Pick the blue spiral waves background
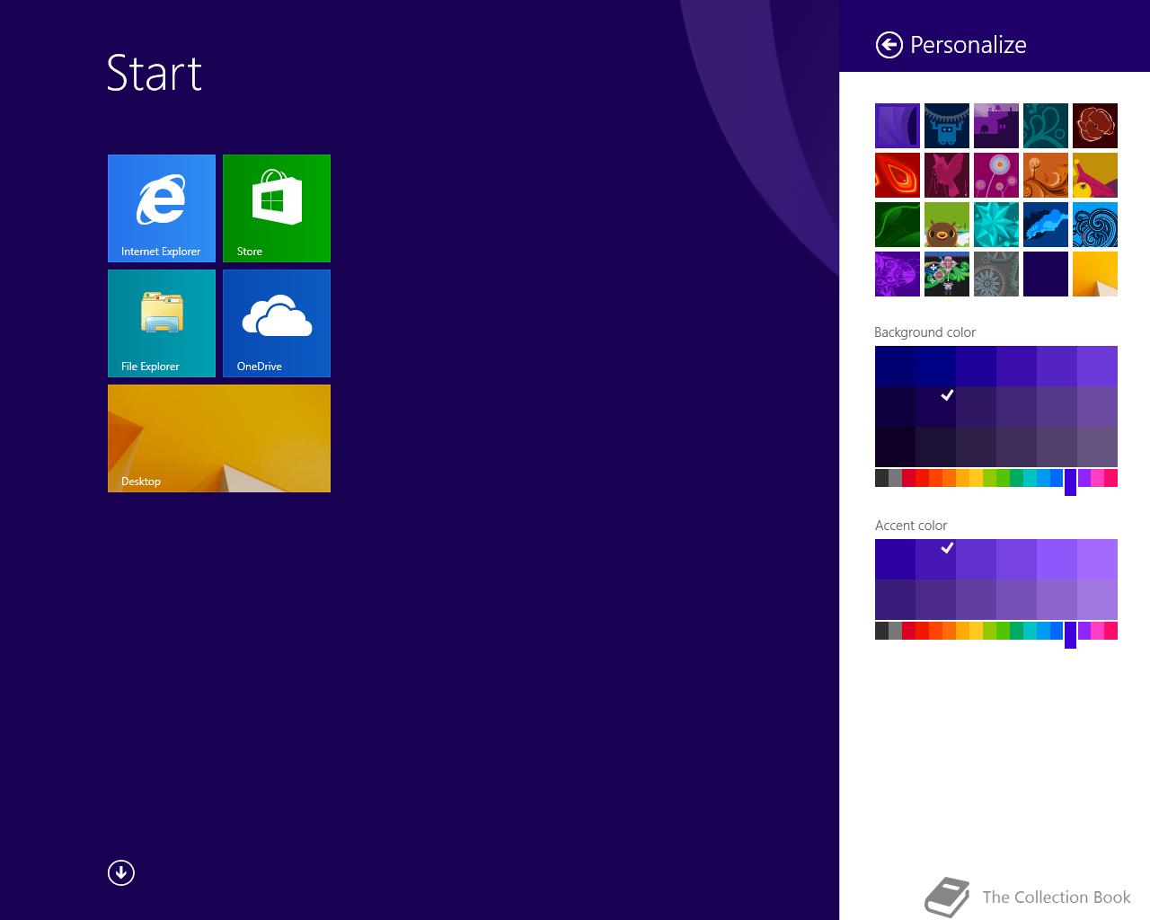The height and width of the screenshot is (920, 1150). pyautogui.click(x=1095, y=225)
